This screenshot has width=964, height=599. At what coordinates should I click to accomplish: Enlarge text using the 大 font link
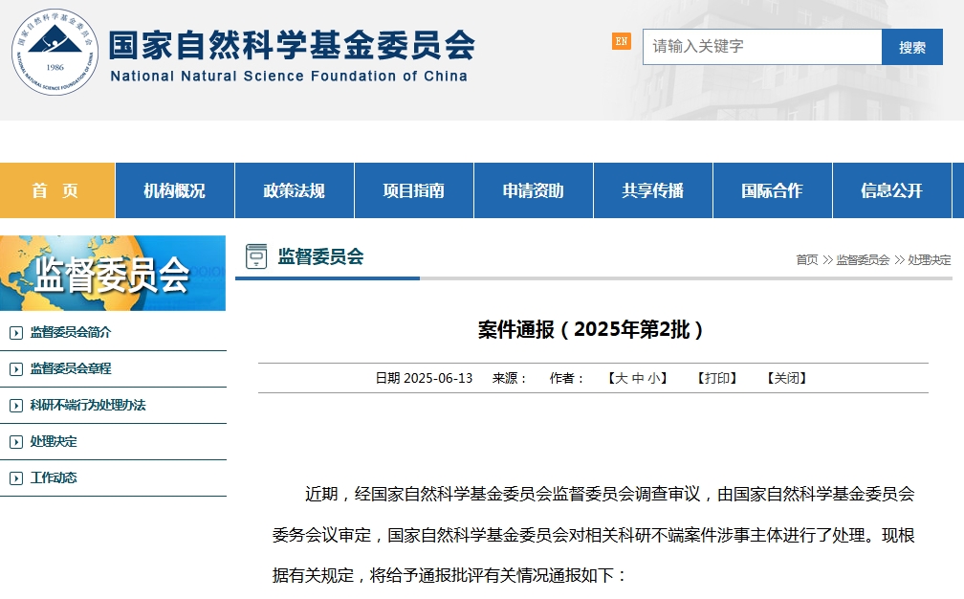coord(623,377)
